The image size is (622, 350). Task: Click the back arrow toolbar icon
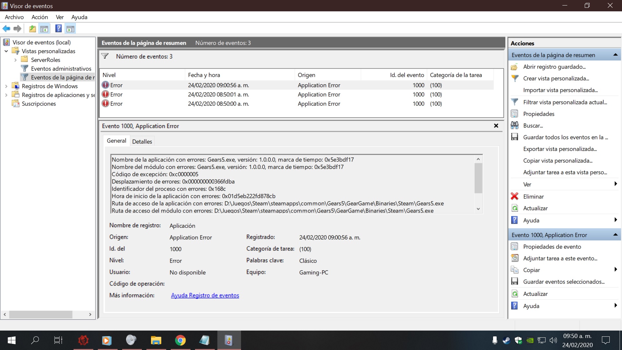[6, 29]
